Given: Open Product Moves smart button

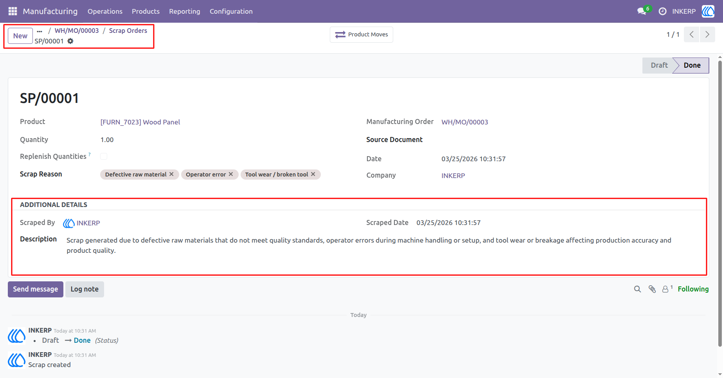Looking at the screenshot, I should [x=361, y=34].
